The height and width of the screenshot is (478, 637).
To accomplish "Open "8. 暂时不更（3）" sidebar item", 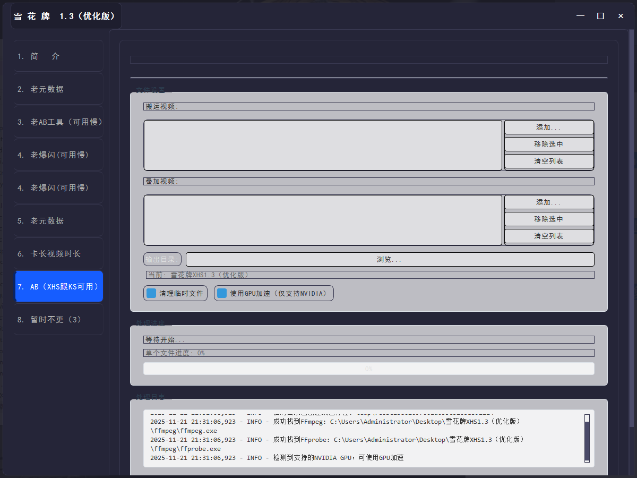I will pyautogui.click(x=58, y=320).
